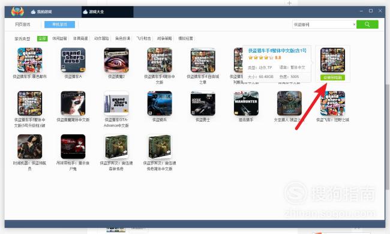The image size is (390, 234).
Task: Click the phoenix app logo
Action: pos(17,11)
